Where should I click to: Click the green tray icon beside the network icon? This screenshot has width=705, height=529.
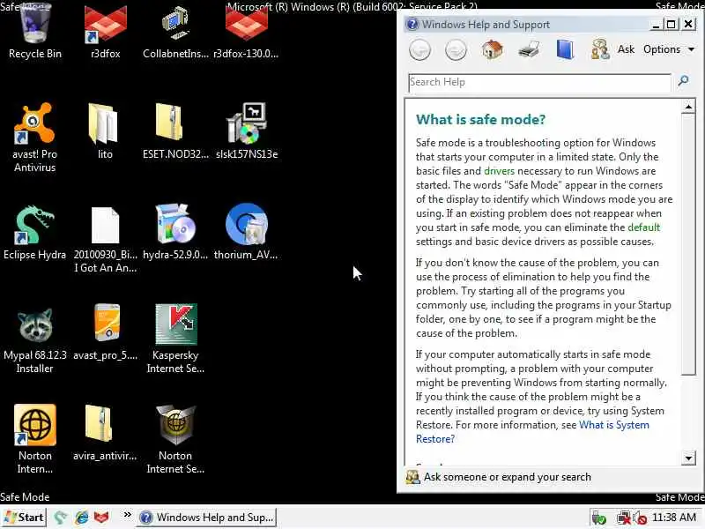tap(598, 518)
